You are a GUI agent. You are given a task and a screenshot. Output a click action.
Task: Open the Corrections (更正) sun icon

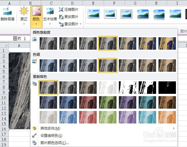24,11
